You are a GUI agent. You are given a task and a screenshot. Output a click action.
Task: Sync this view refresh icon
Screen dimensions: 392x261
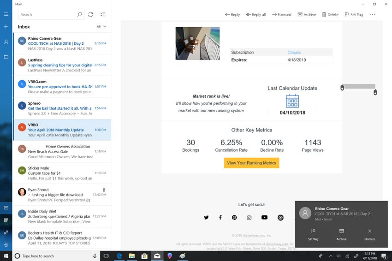[91, 14]
